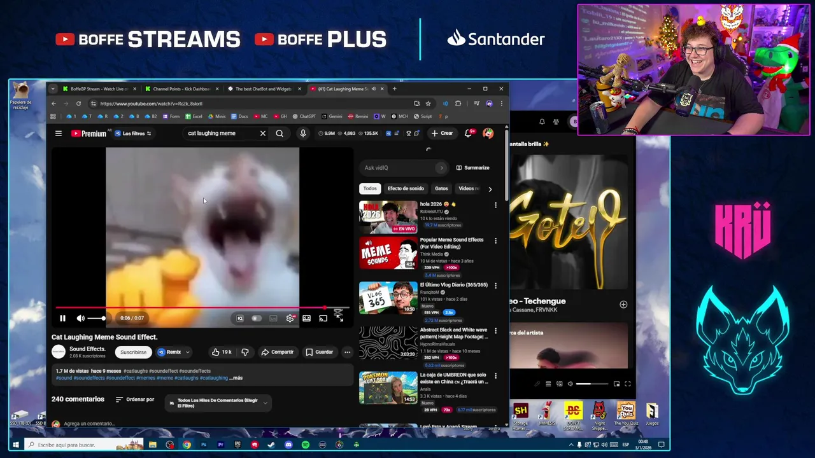
Task: Open Spotify from the taskbar
Action: pos(306,445)
